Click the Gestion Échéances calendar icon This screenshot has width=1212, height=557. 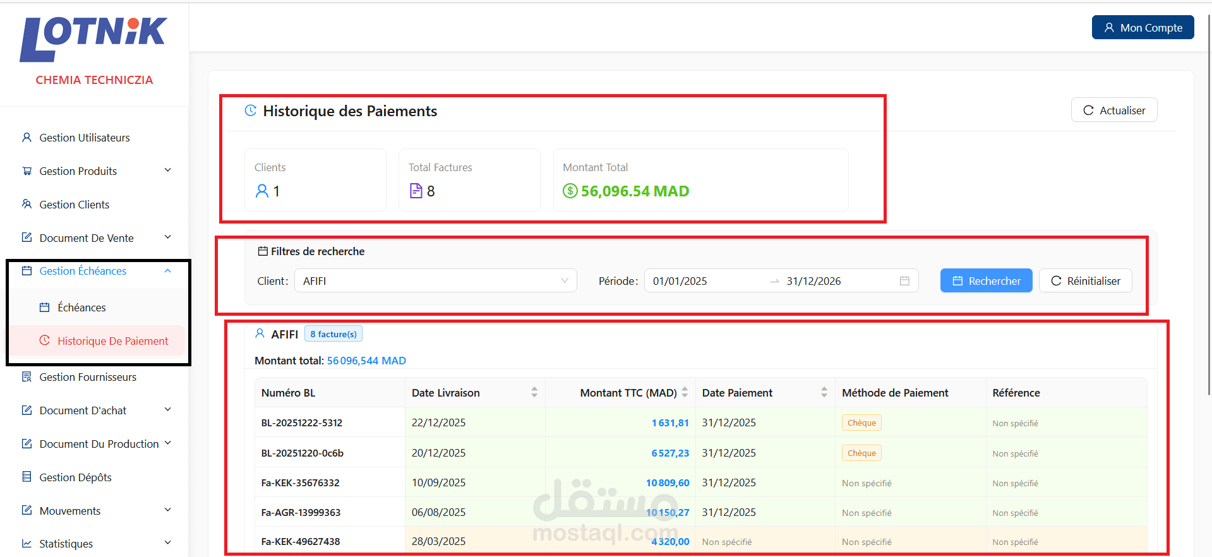[27, 270]
